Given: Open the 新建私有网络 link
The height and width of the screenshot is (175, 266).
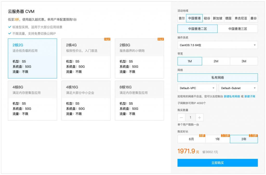Looking at the screenshot, I should click(x=232, y=96).
